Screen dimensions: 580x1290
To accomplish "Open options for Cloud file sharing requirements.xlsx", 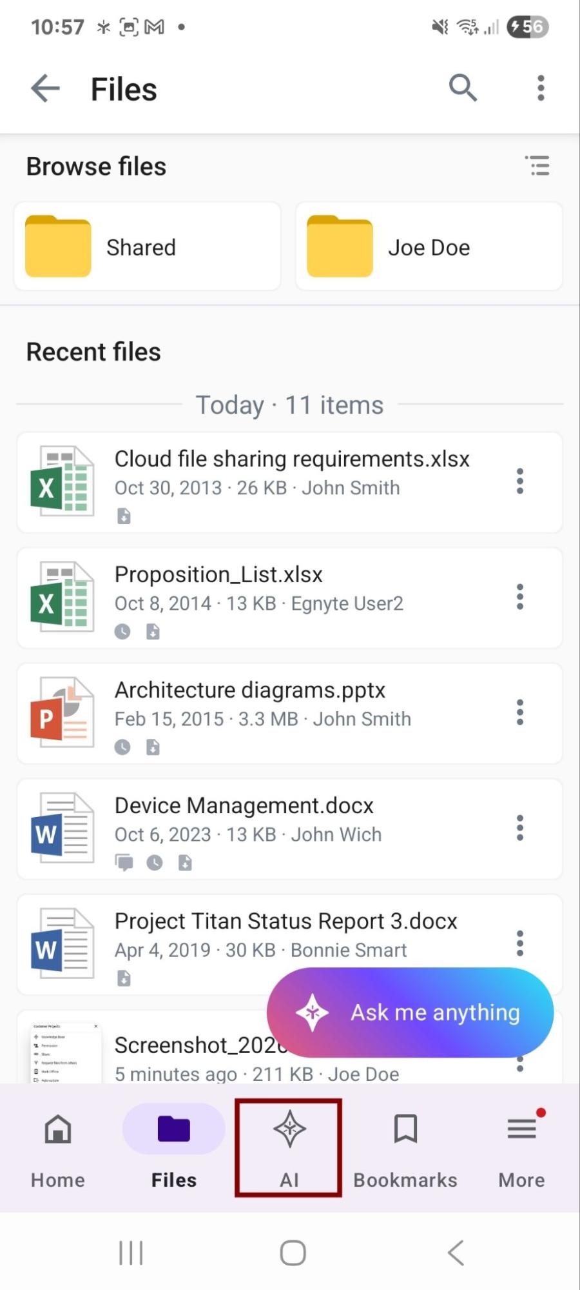I will coord(519,481).
